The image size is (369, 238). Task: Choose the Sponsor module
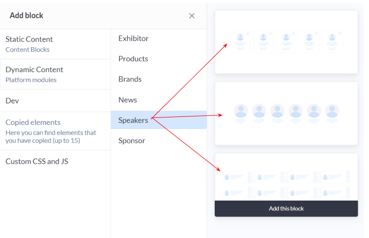(x=158, y=141)
